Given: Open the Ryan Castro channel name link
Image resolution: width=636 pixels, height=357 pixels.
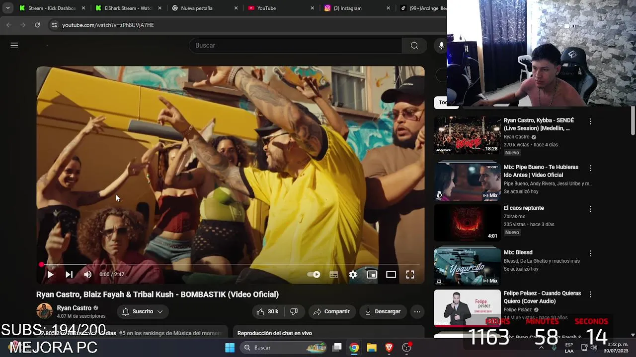Looking at the screenshot, I should pyautogui.click(x=74, y=308).
